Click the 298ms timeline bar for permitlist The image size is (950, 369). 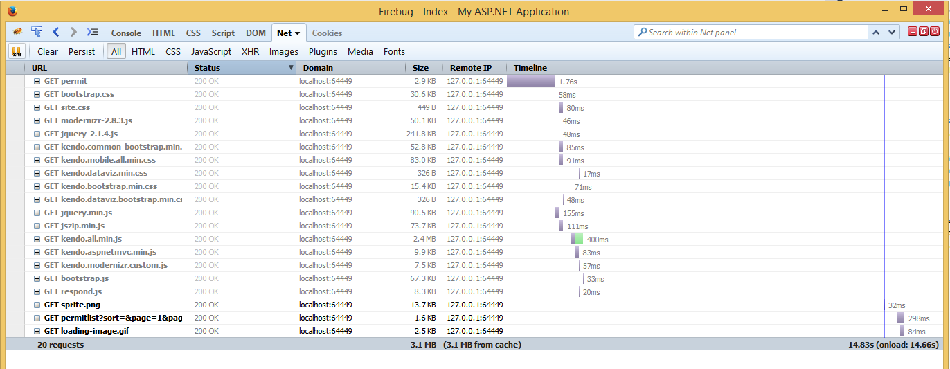tap(900, 318)
